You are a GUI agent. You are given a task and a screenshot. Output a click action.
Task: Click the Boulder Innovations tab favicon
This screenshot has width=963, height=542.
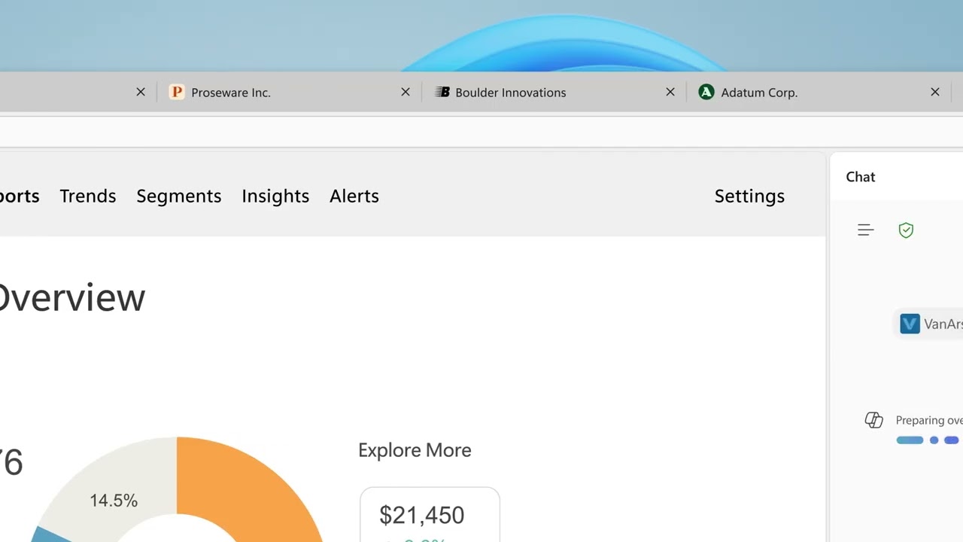442,93
